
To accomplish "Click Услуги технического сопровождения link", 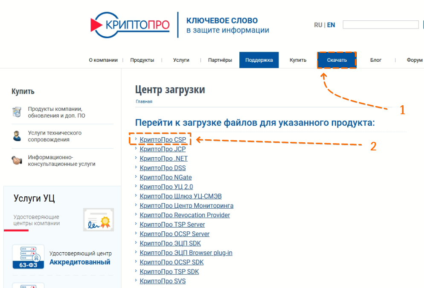I will [x=55, y=136].
